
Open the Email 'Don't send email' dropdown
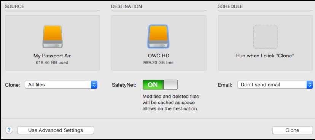click(275, 85)
